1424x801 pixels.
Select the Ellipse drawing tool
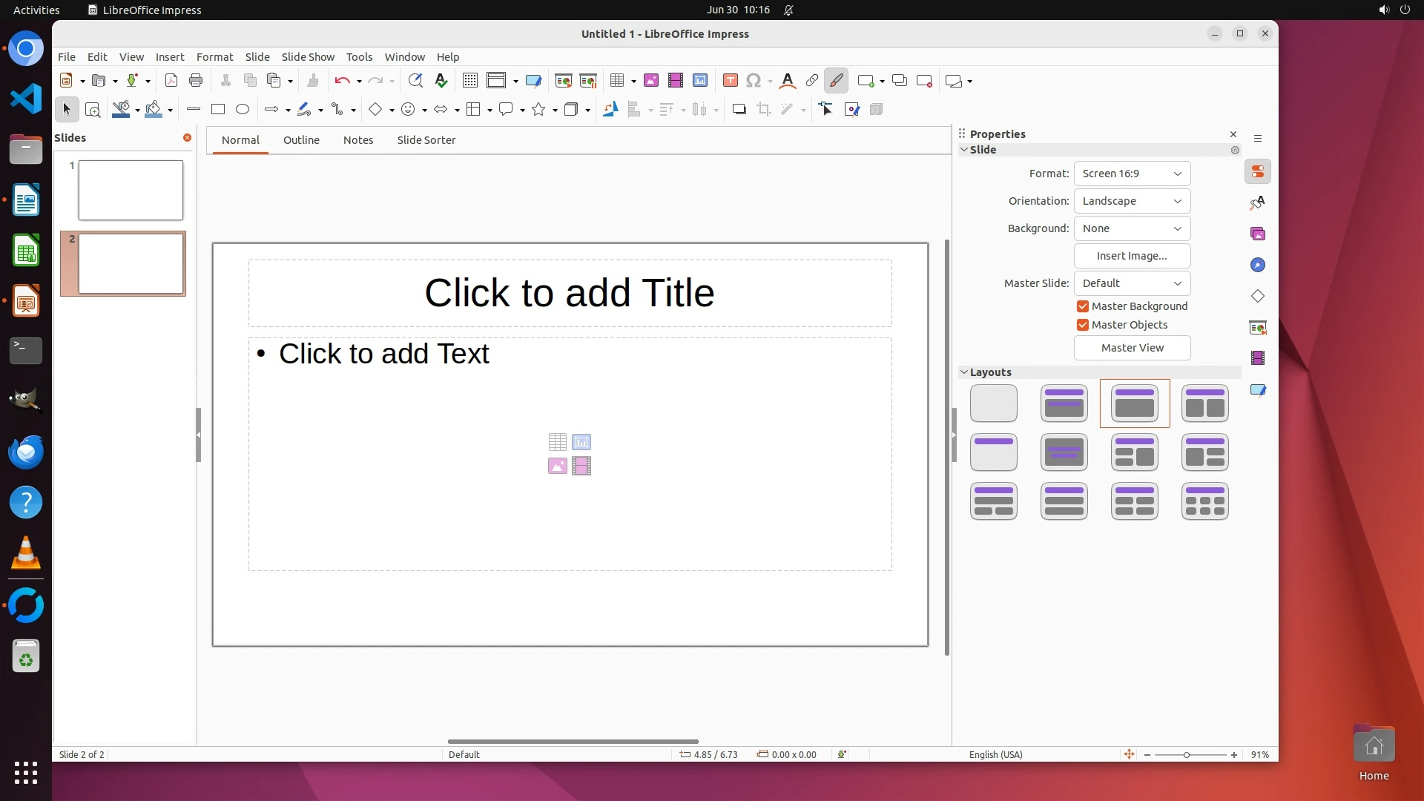(x=243, y=110)
